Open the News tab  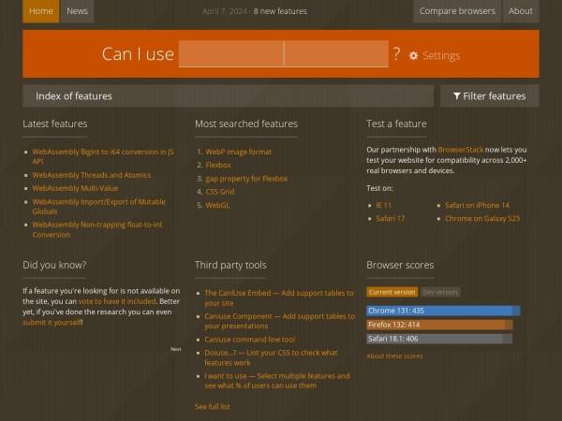[78, 11]
